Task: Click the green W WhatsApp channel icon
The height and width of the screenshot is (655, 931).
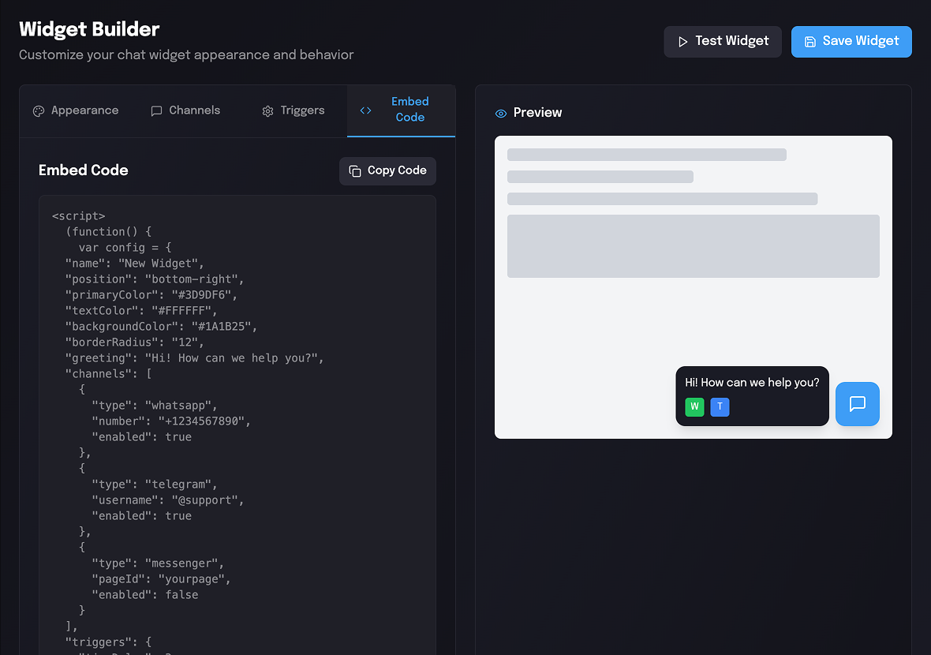Action: (694, 406)
